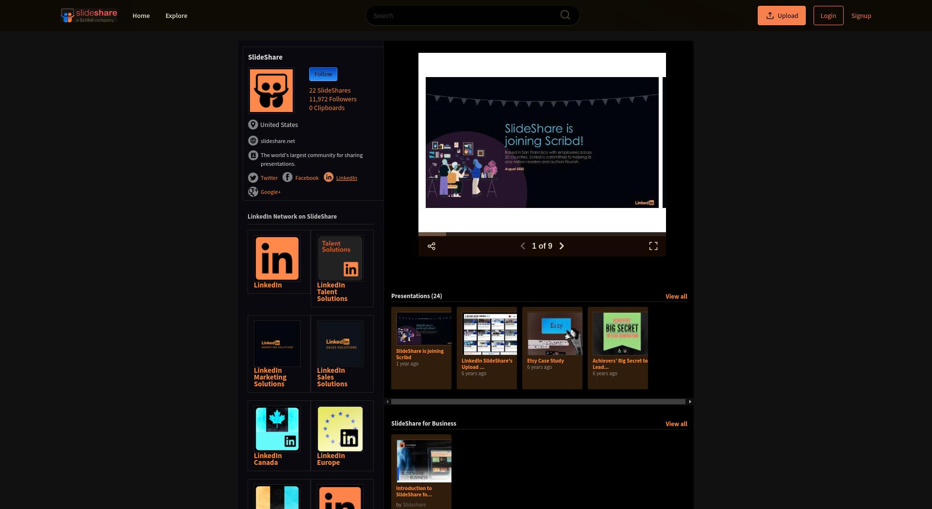
Task: Open LinkedIn Talent Solutions logo
Action: [340, 258]
